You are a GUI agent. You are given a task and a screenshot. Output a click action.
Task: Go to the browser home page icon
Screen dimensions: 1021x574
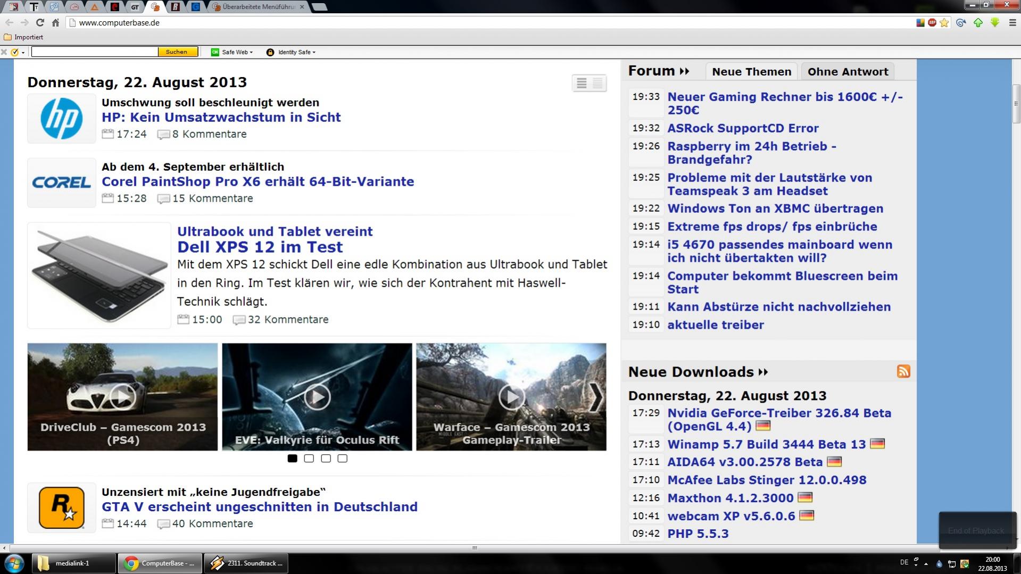click(x=55, y=22)
